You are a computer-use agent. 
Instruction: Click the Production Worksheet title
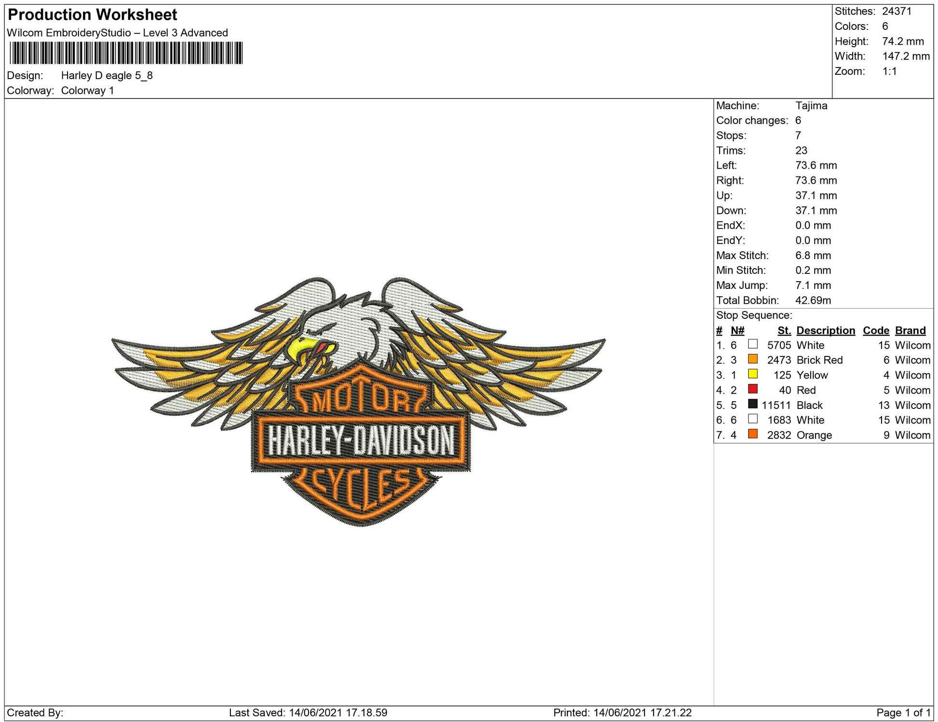click(93, 15)
